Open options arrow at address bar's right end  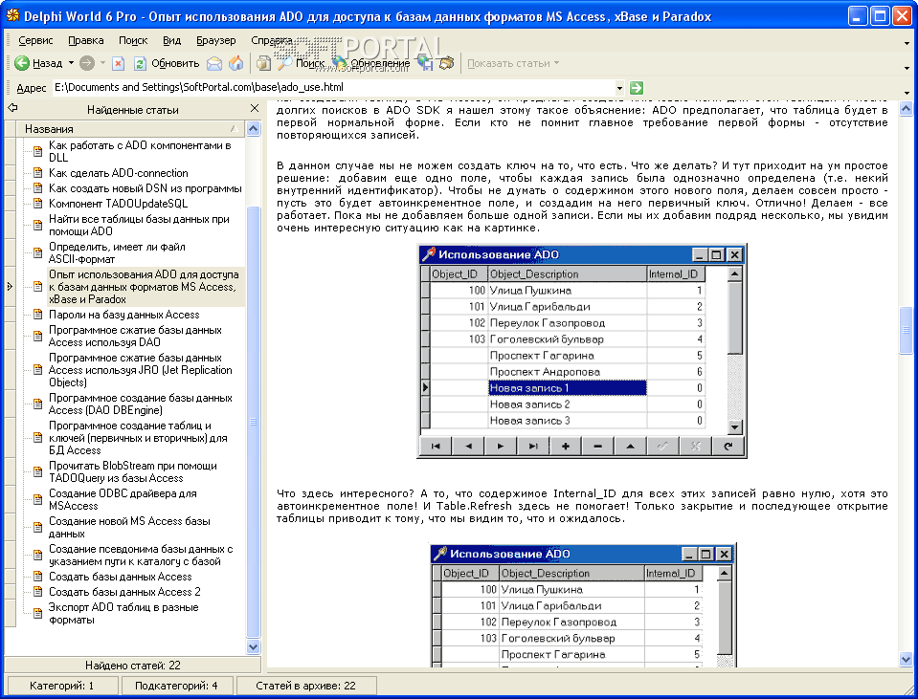(x=907, y=93)
